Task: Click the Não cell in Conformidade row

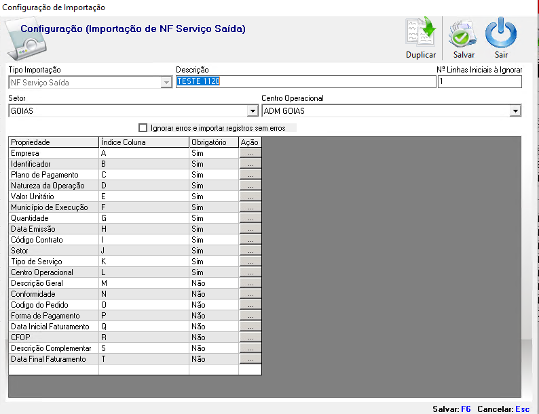Action: click(x=214, y=294)
